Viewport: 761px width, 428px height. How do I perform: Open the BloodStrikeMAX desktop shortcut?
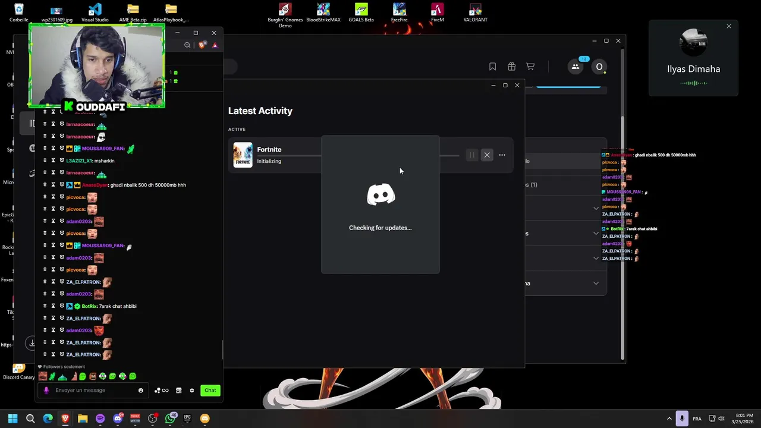(323, 12)
